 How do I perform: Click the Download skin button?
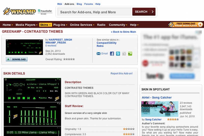pyautogui.click(x=17, y=59)
